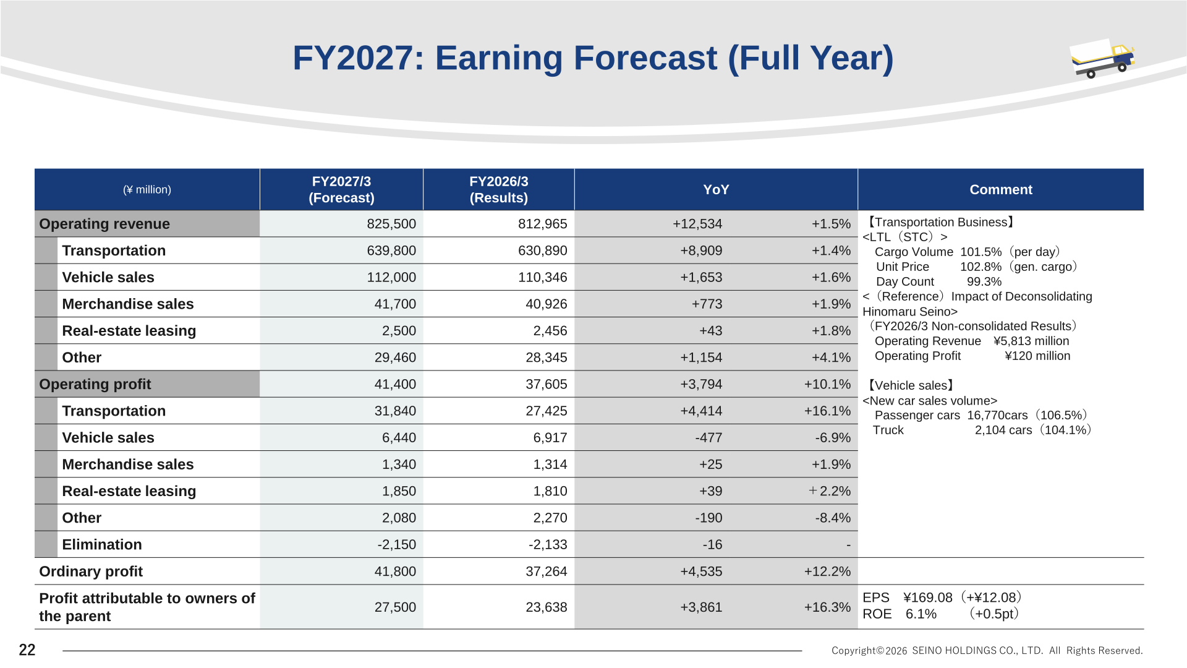Click the forecast value 639,800

pos(391,250)
